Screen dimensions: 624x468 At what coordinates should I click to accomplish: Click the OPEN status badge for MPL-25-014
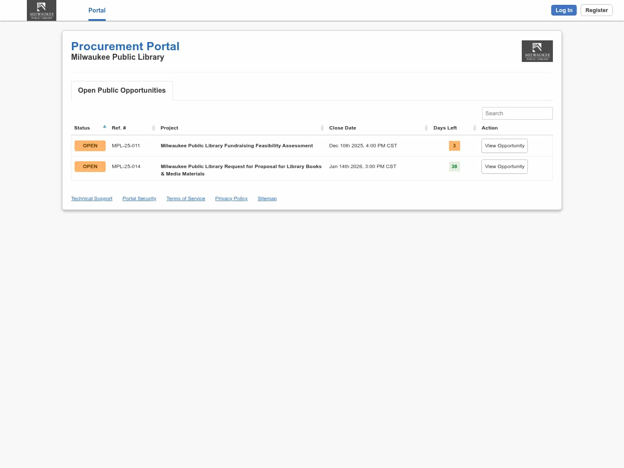(90, 167)
